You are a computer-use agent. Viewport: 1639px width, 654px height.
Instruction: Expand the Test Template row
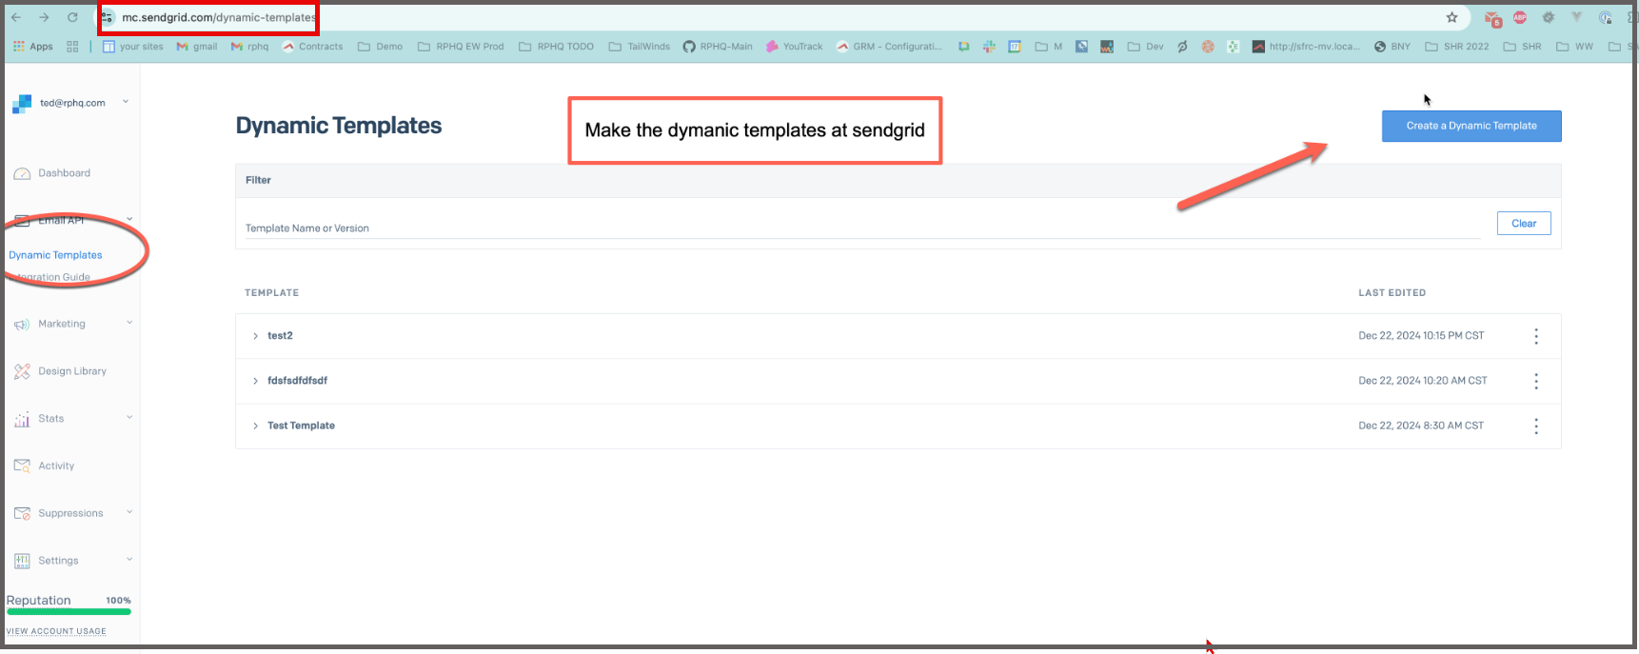click(255, 426)
